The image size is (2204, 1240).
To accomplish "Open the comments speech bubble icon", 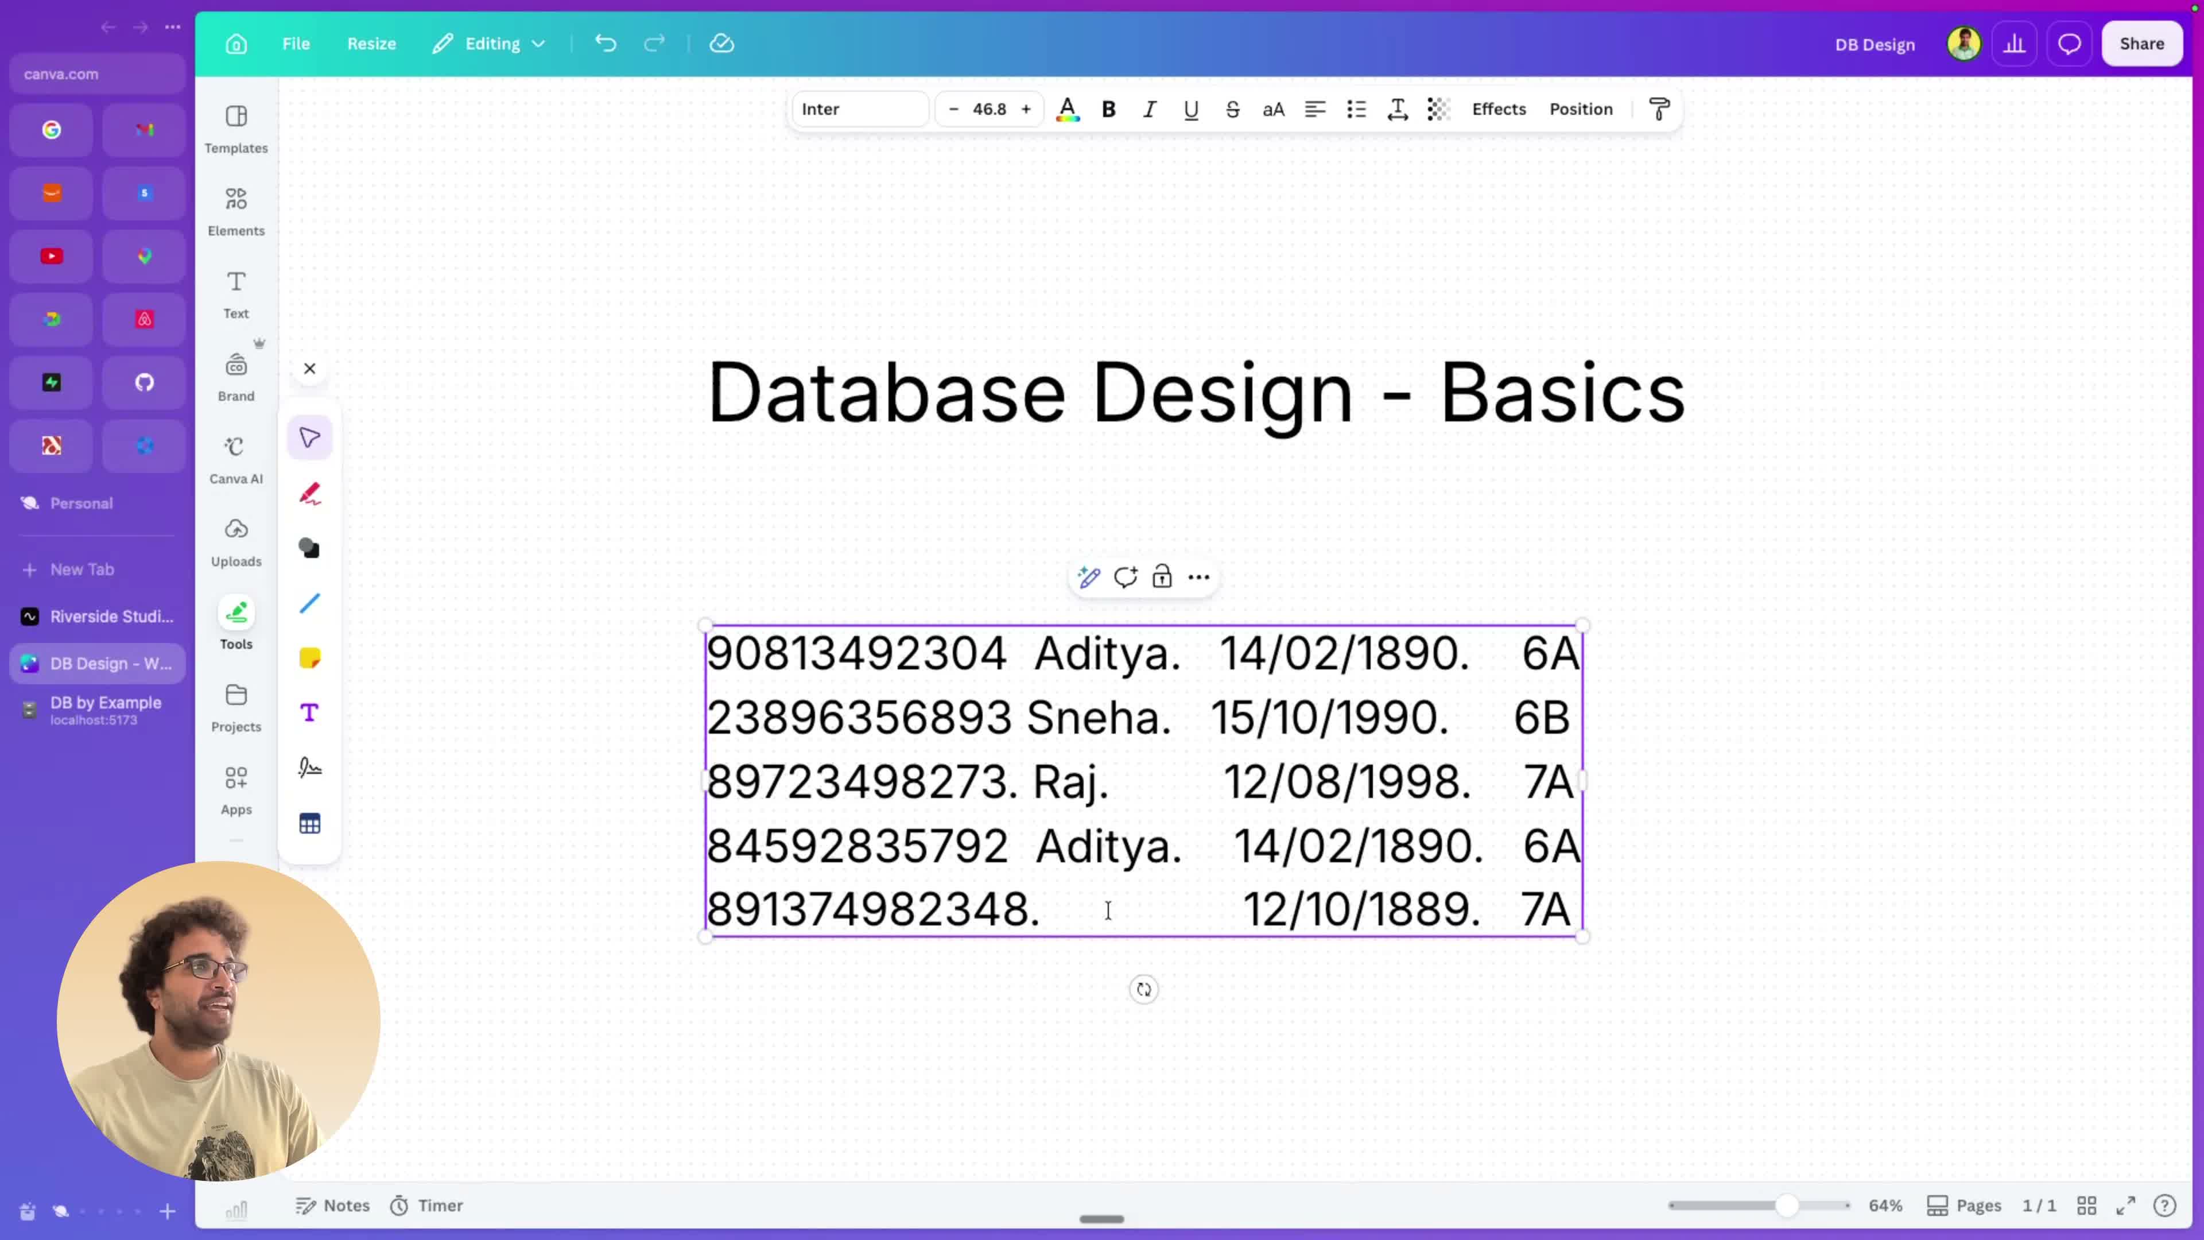I will [x=2070, y=44].
